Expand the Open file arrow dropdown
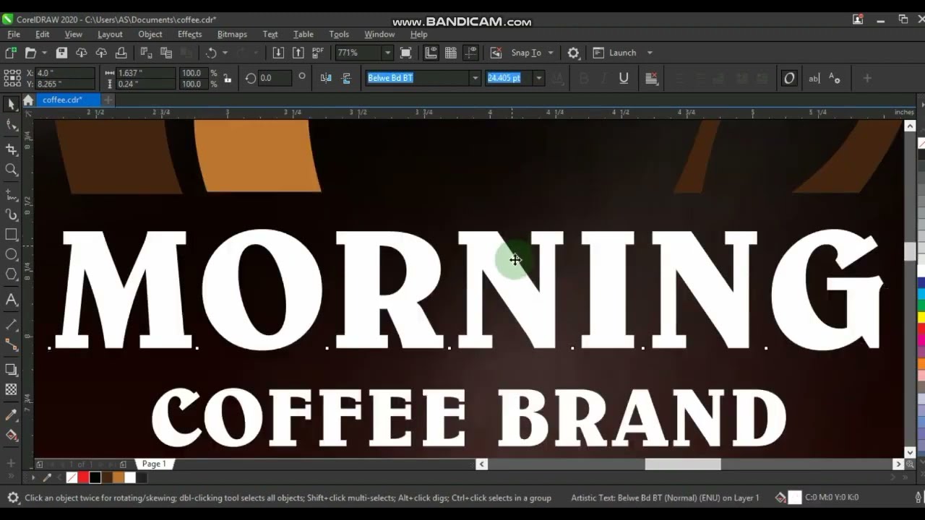The width and height of the screenshot is (925, 520). pos(44,53)
